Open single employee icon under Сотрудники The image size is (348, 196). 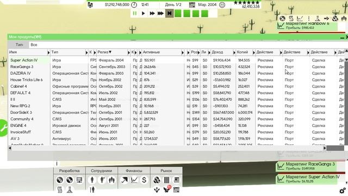tap(92, 180)
